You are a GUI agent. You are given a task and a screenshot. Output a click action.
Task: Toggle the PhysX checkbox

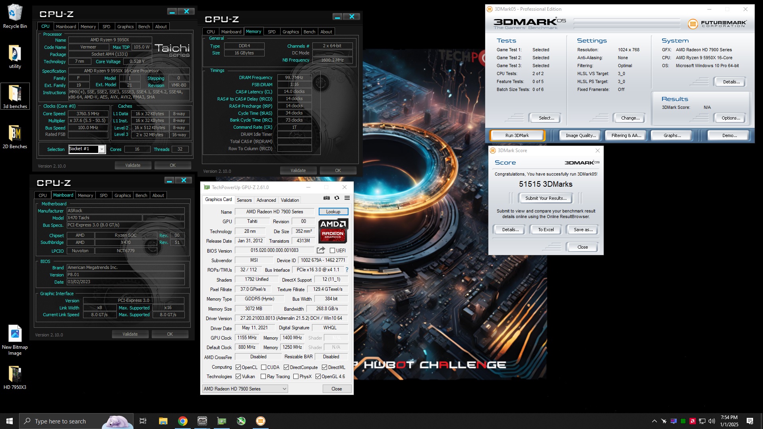296,377
